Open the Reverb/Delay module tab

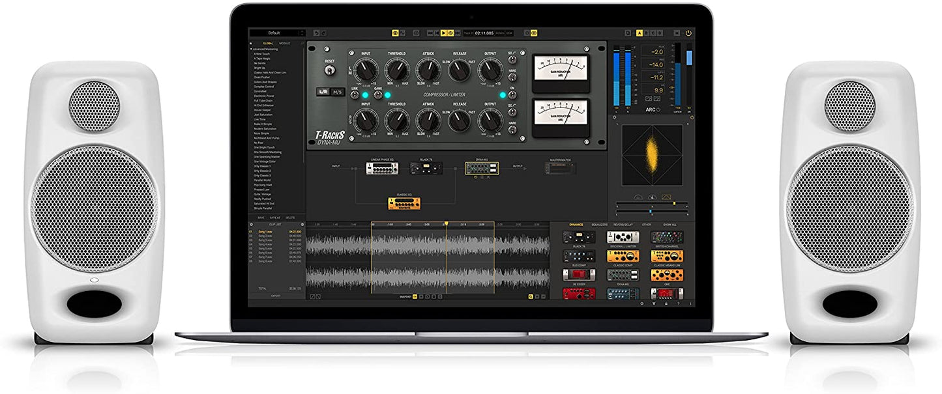[623, 225]
